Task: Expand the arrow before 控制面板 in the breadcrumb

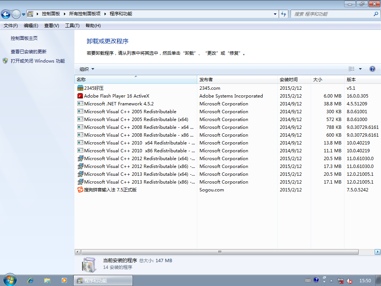Action: (x=38, y=14)
